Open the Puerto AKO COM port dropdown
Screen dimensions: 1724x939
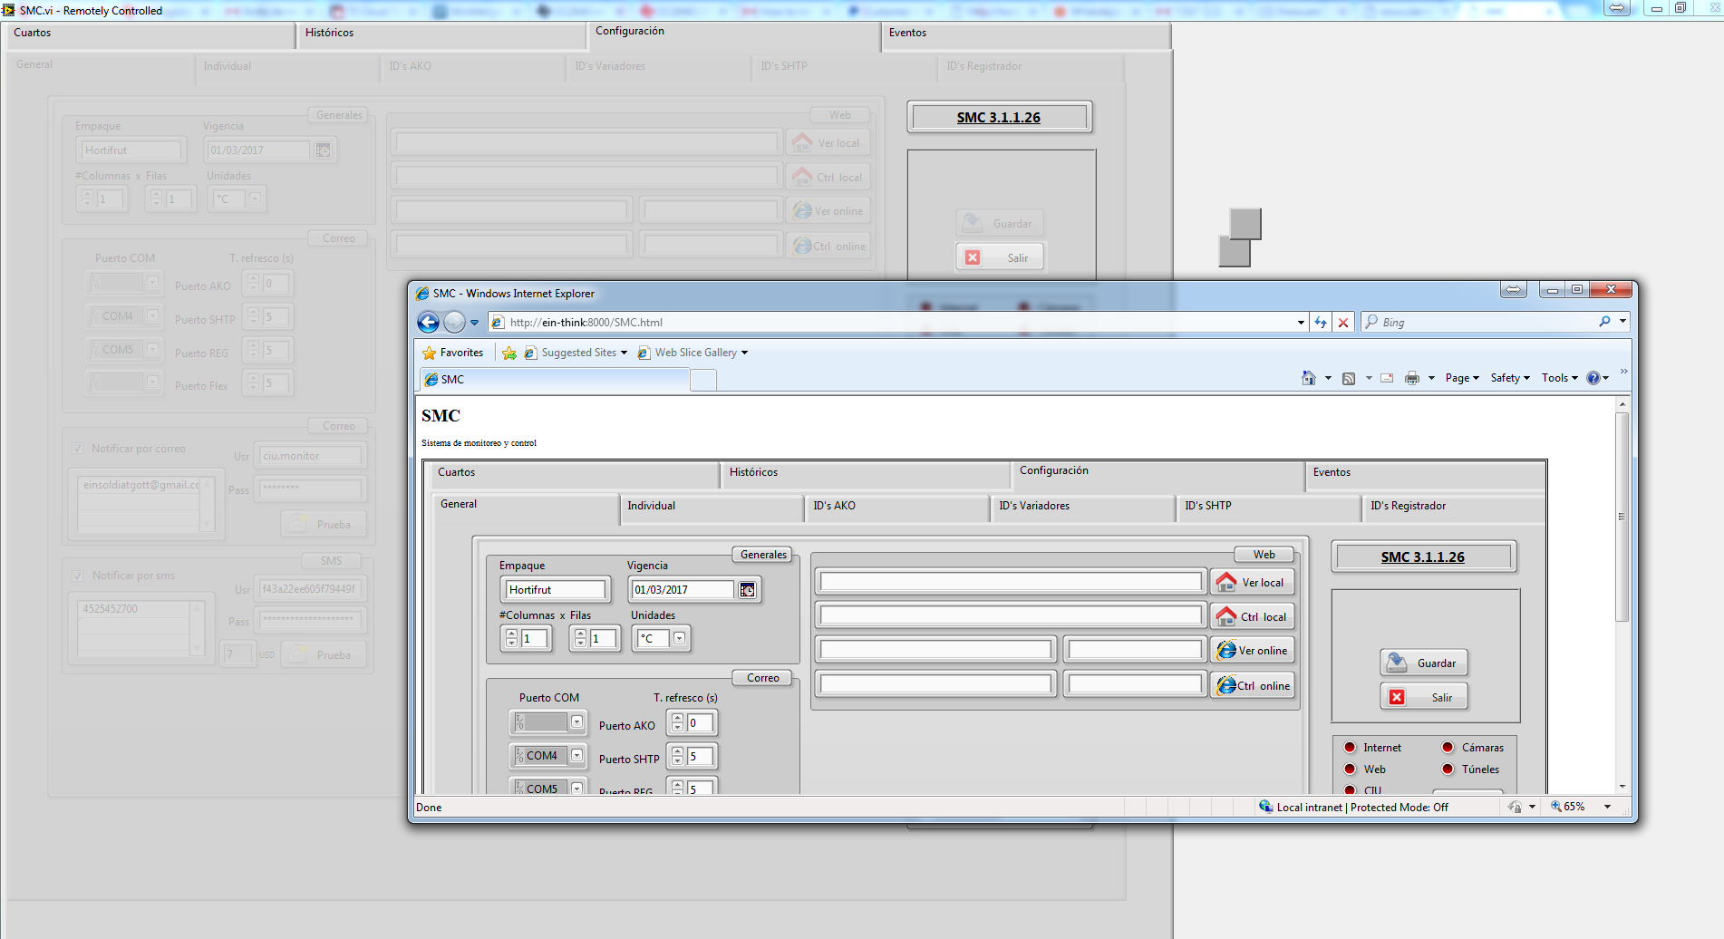(x=576, y=722)
